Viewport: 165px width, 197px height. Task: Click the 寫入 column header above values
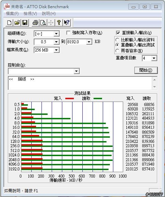tap(130, 98)
